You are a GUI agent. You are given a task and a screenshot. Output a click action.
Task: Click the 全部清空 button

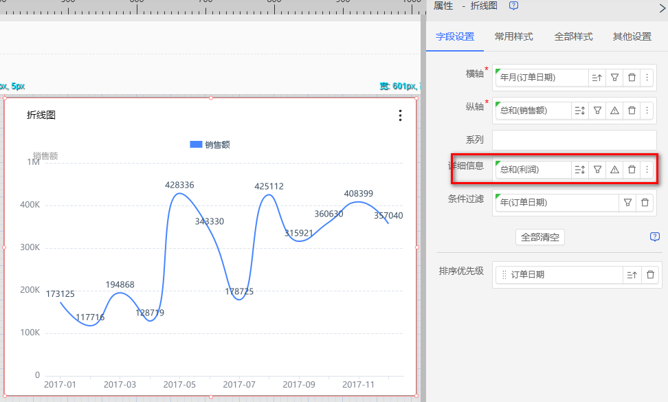[x=539, y=237]
